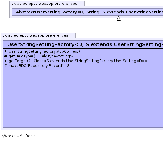The height and width of the screenshot is (141, 163).
Task: Click the plus visibility marker before constructor
Action: pos(6,51)
